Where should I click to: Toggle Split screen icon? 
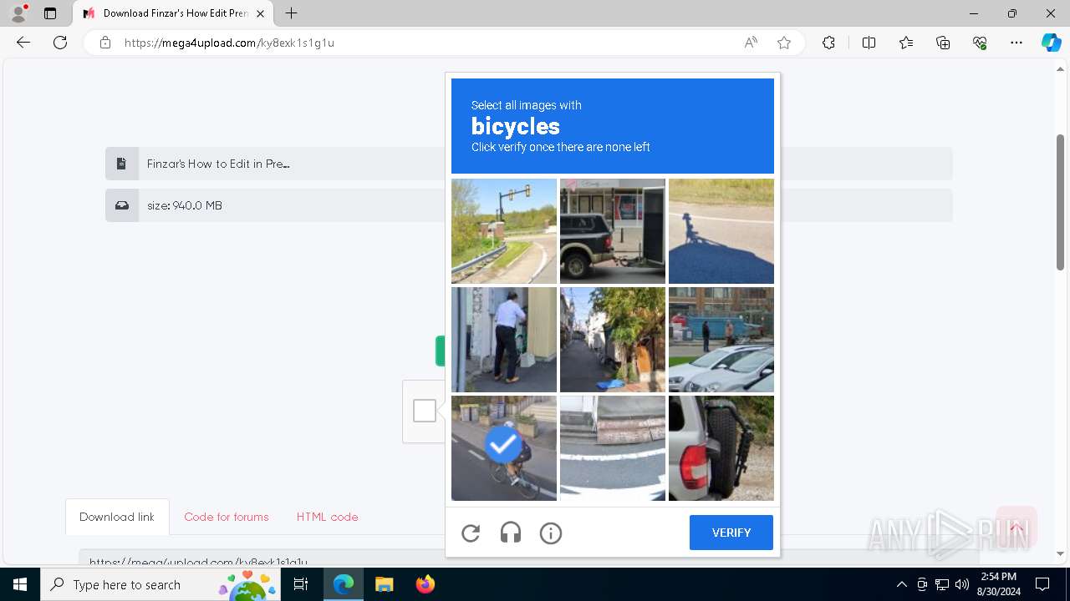(x=869, y=43)
